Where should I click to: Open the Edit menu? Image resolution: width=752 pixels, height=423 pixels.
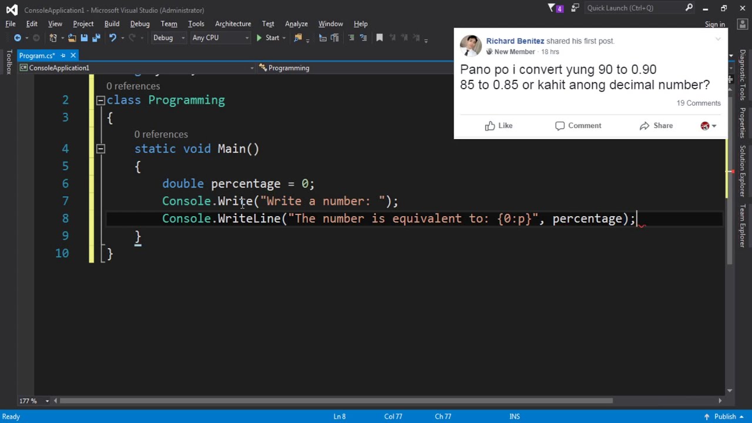point(32,24)
